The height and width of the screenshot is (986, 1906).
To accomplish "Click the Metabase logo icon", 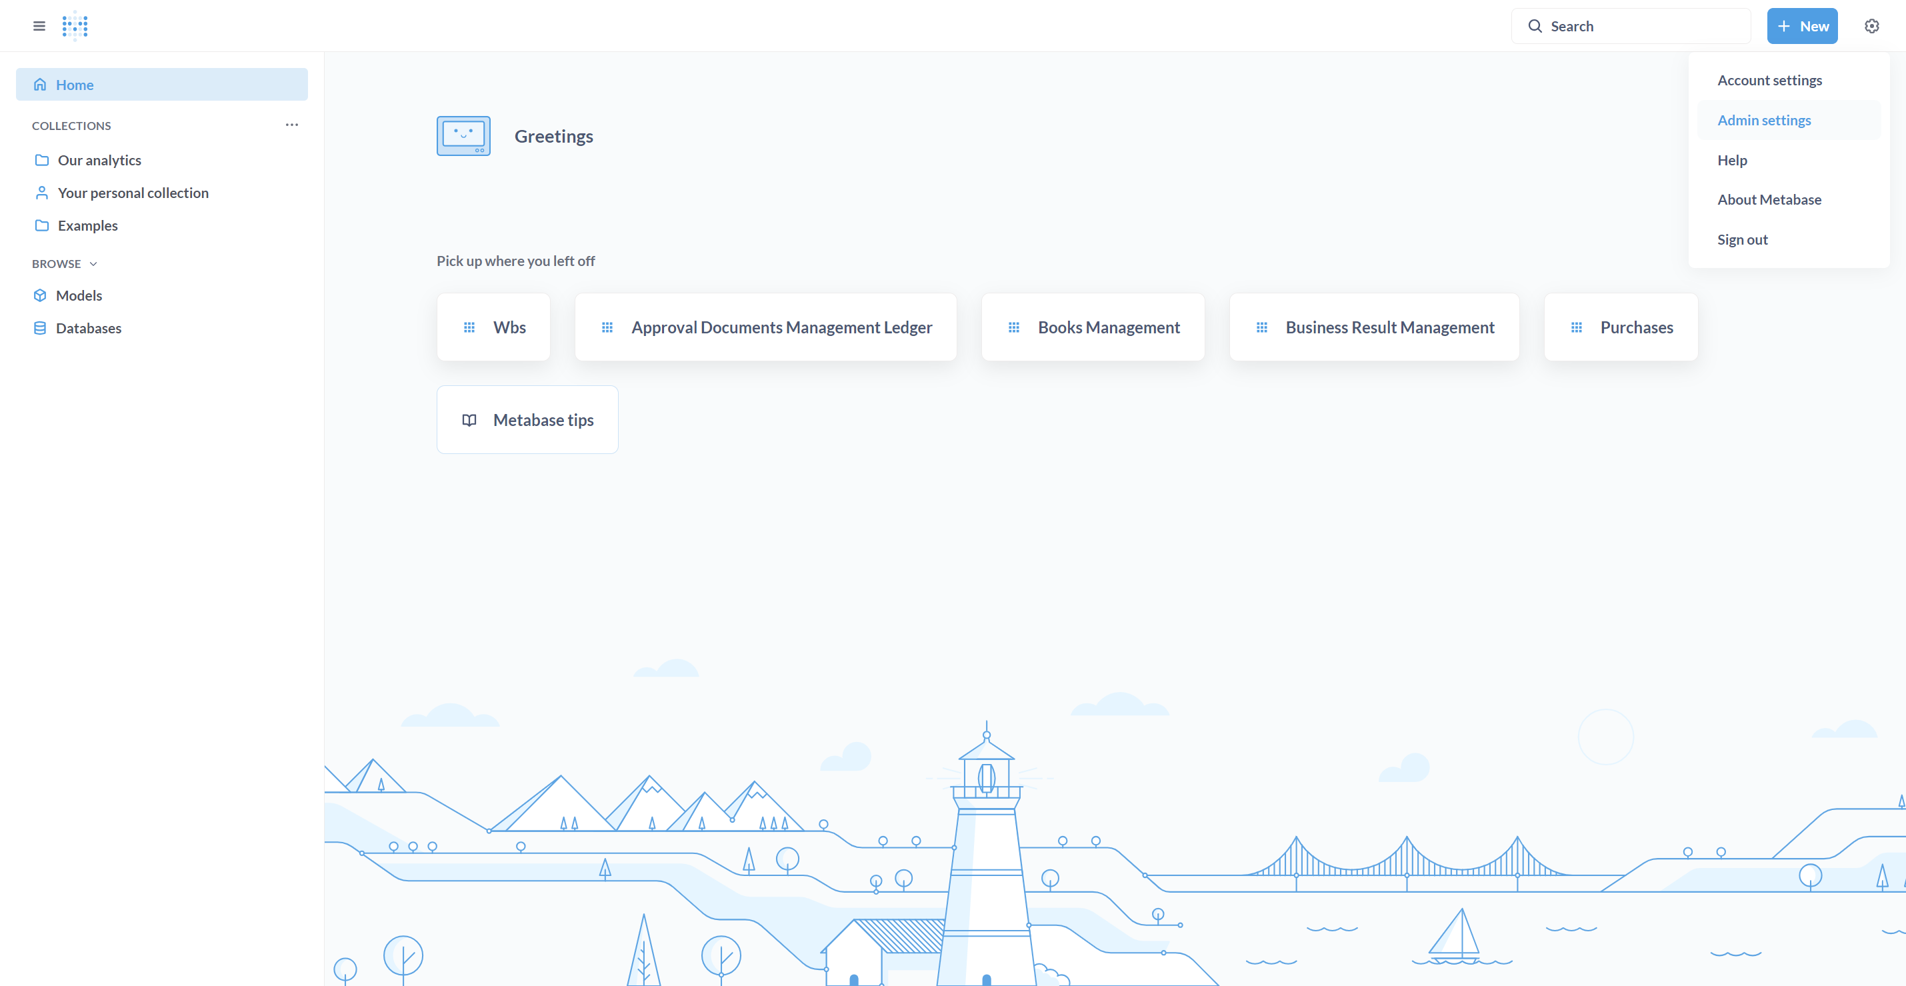I will 75,26.
